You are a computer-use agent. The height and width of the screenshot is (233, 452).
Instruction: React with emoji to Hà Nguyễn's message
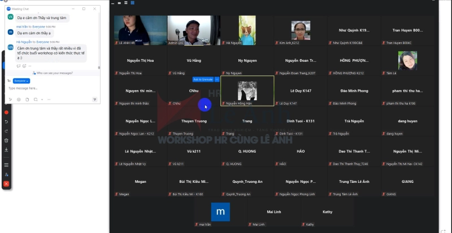point(24,66)
